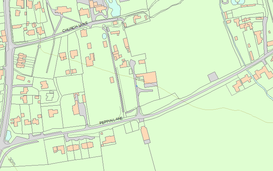Click the 25m contour label
Viewport: 273px width, 171px height.
pyautogui.click(x=140, y=79)
